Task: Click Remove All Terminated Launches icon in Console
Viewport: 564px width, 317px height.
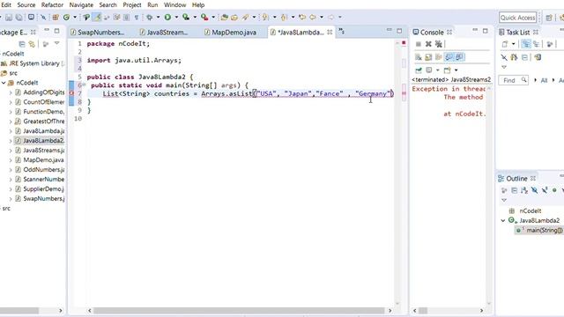Action: (438, 44)
